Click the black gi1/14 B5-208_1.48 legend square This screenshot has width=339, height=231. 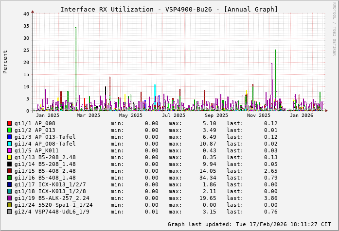tap(10, 164)
